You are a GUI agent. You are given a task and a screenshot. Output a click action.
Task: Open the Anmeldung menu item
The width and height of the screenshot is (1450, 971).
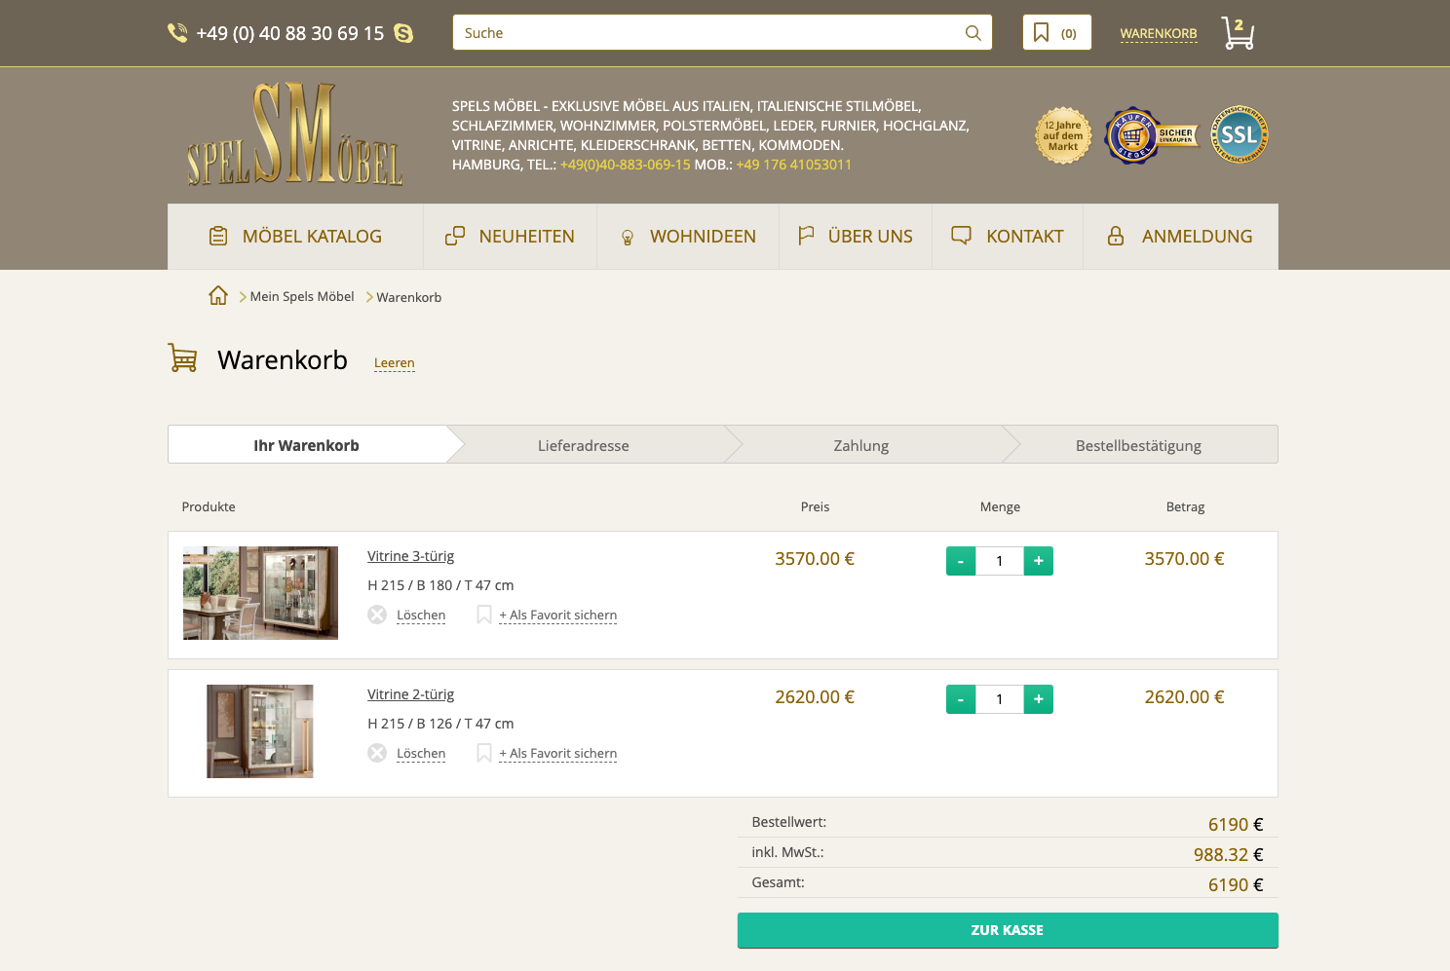point(1180,237)
